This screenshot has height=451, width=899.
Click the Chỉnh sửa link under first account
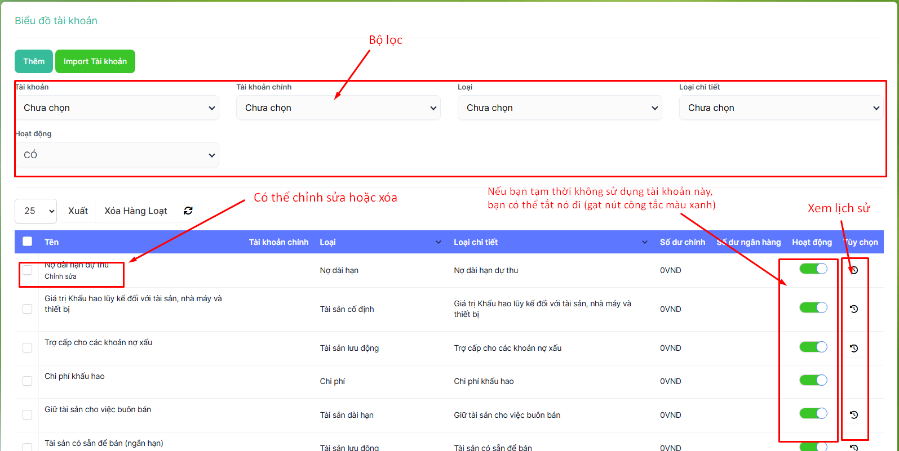[61, 276]
